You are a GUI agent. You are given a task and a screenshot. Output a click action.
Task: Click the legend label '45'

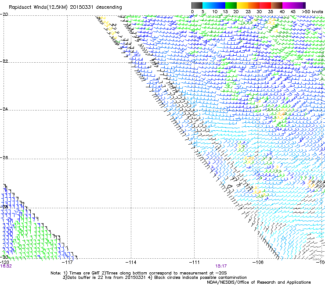(293, 12)
